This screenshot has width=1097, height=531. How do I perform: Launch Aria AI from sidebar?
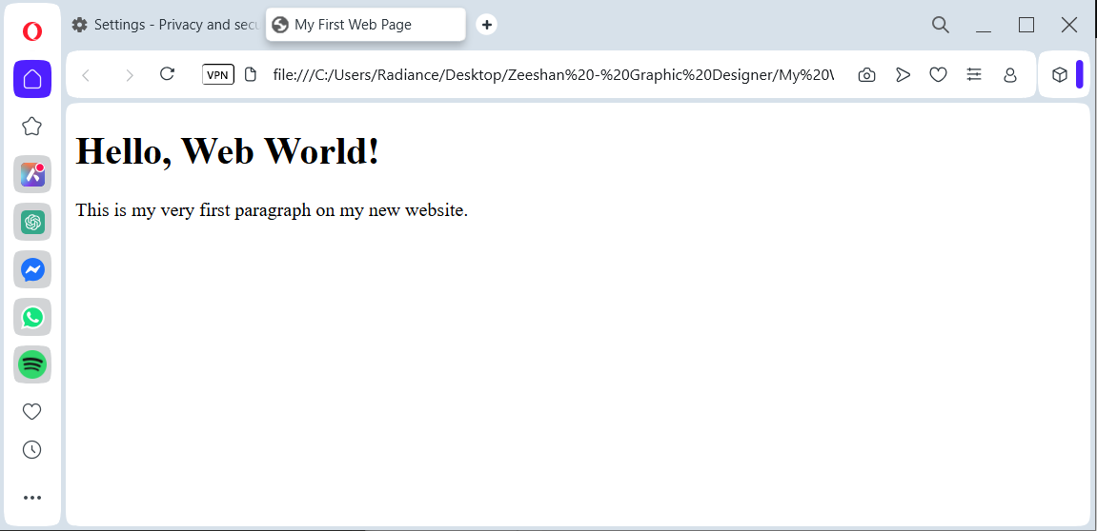pos(32,174)
